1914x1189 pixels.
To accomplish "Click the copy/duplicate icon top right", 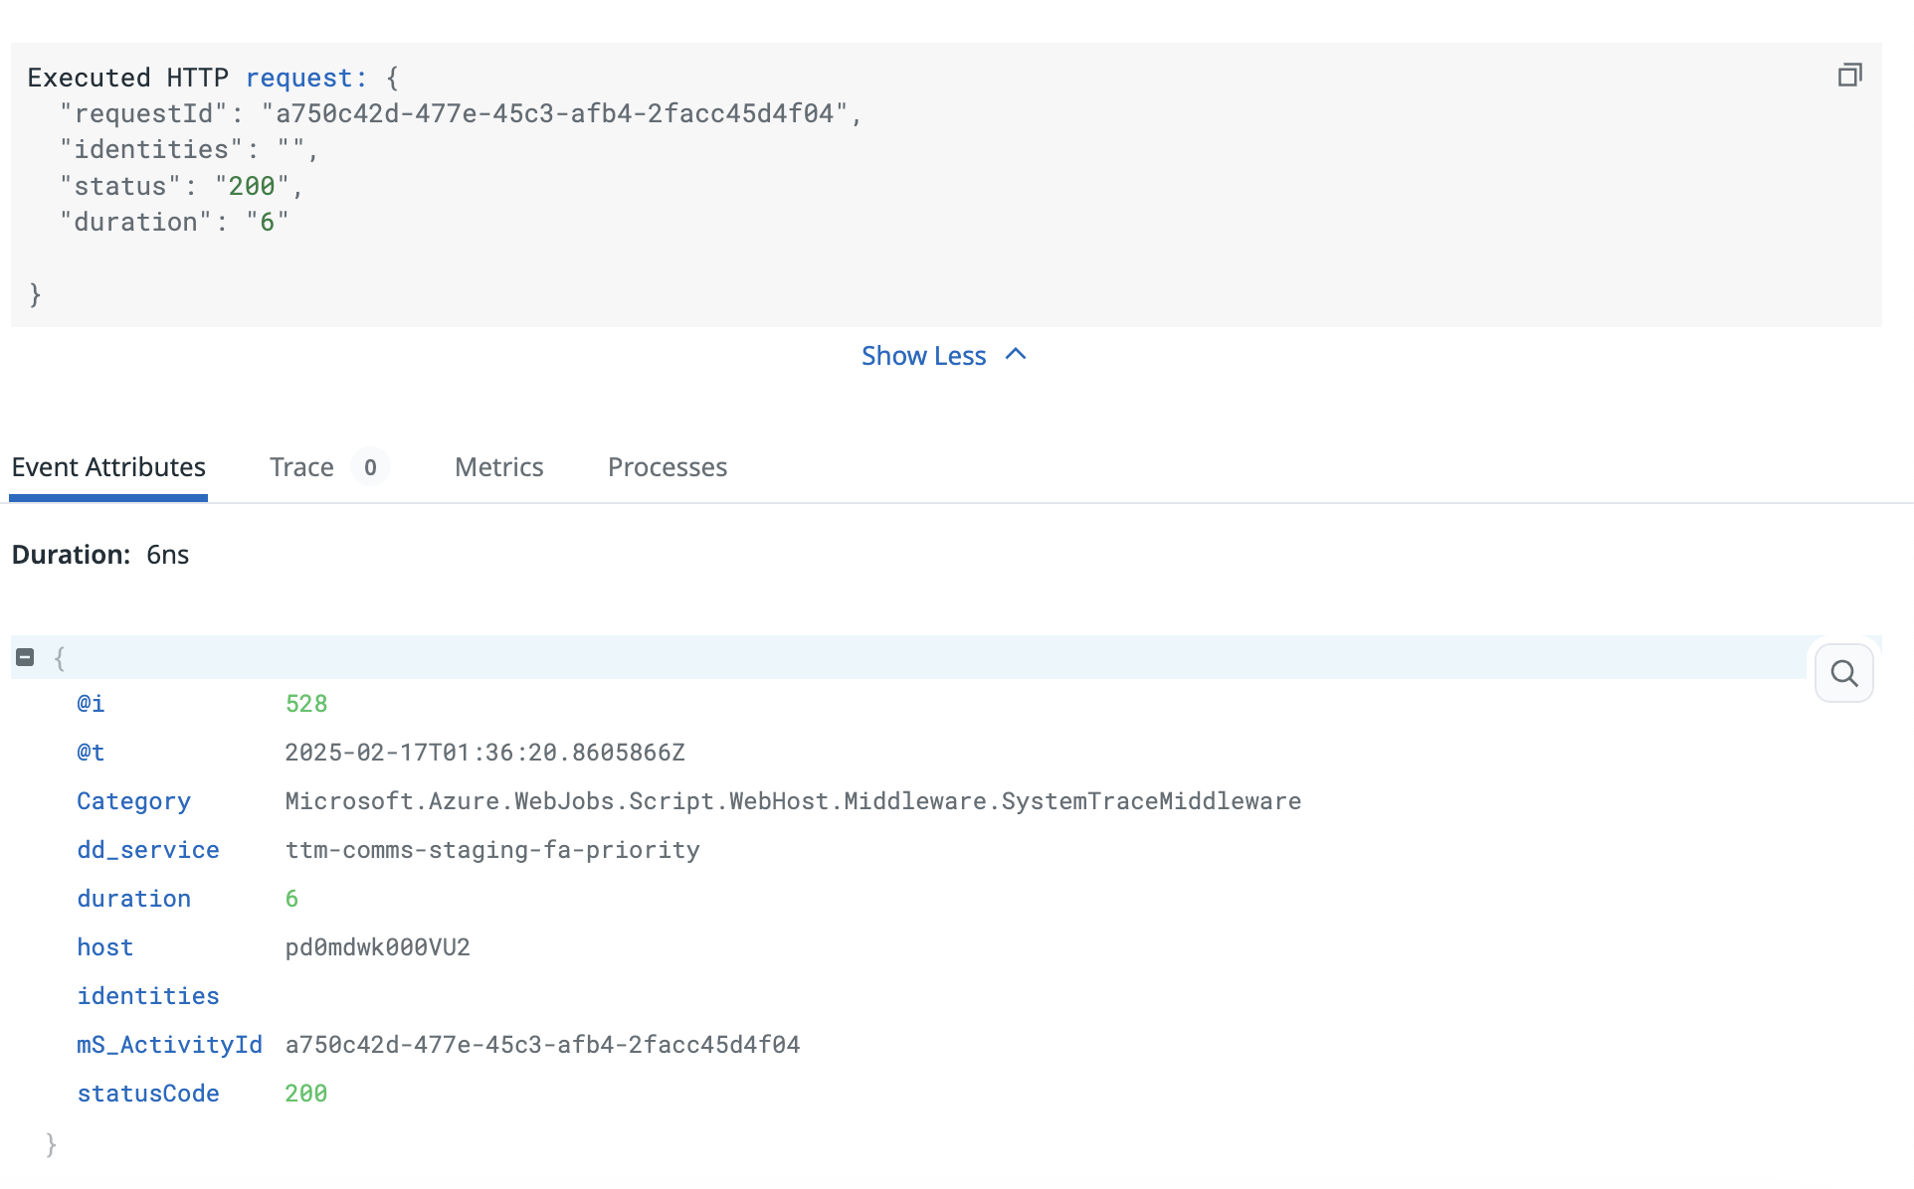I will tap(1851, 76).
